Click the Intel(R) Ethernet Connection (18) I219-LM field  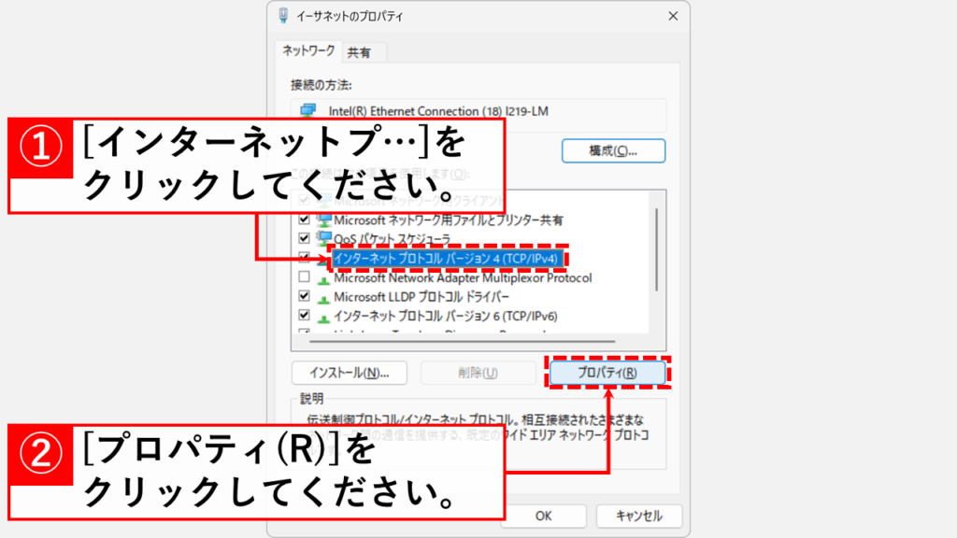click(x=478, y=115)
